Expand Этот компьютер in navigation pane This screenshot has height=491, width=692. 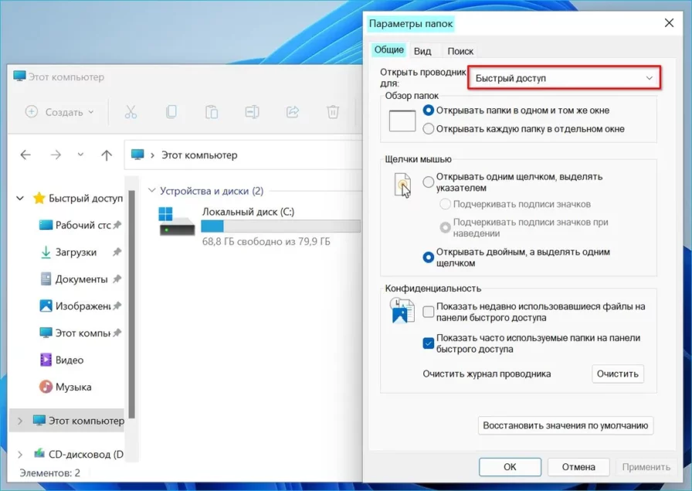click(20, 421)
